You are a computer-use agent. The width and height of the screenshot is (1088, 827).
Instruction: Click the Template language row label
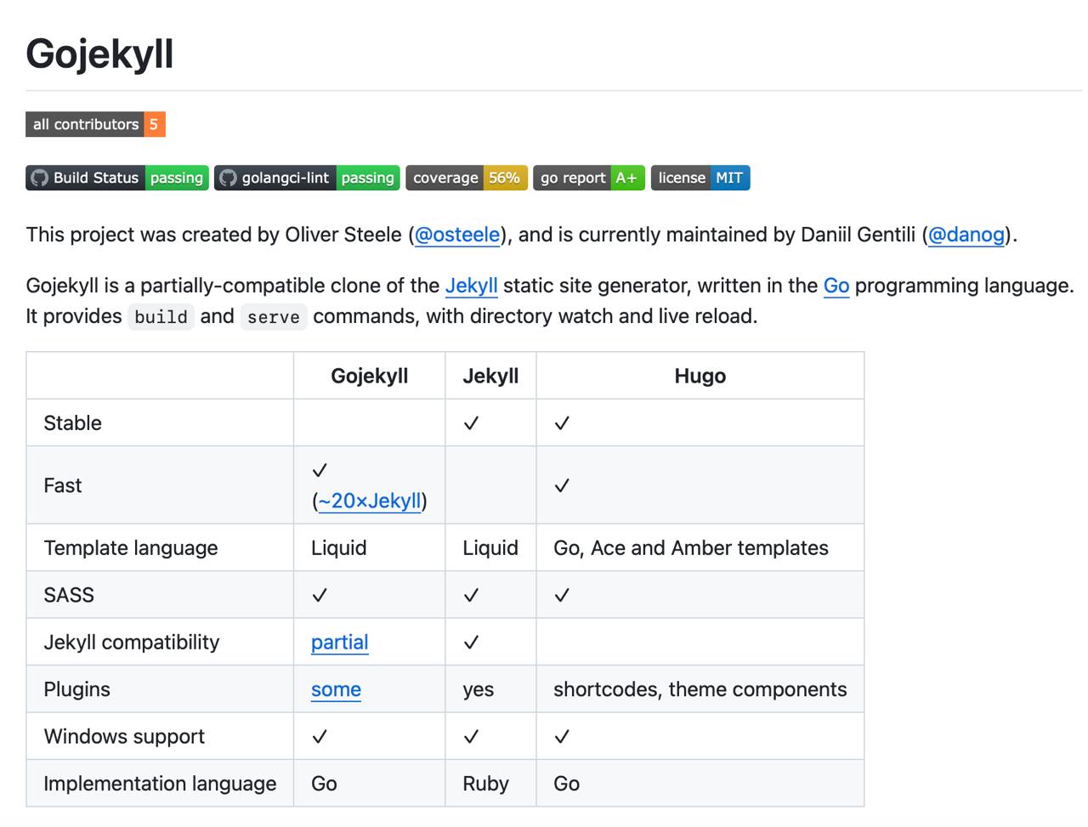coord(131,548)
